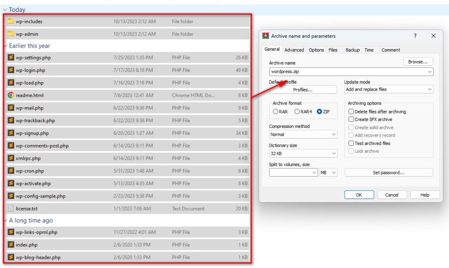Switch to the General tab
Image resolution: width=449 pixels, height=268 pixels.
point(272,49)
